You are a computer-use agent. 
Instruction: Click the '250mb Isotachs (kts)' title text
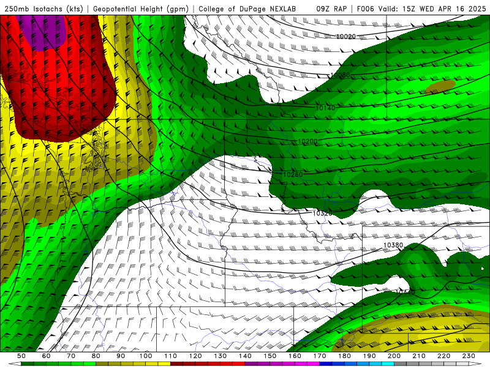pyautogui.click(x=43, y=9)
